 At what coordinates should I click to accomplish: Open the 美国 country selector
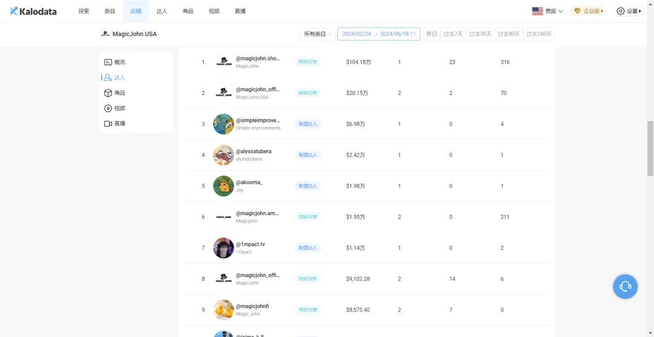click(547, 11)
